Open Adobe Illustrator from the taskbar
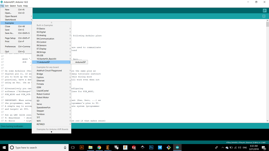Screen dimensions: 269x151 point(82,148)
